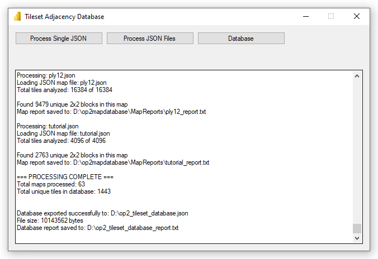This screenshot has width=378, height=259.
Task: Click 'Loading JSON map file: tutorial.json' line
Action: tap(63, 133)
